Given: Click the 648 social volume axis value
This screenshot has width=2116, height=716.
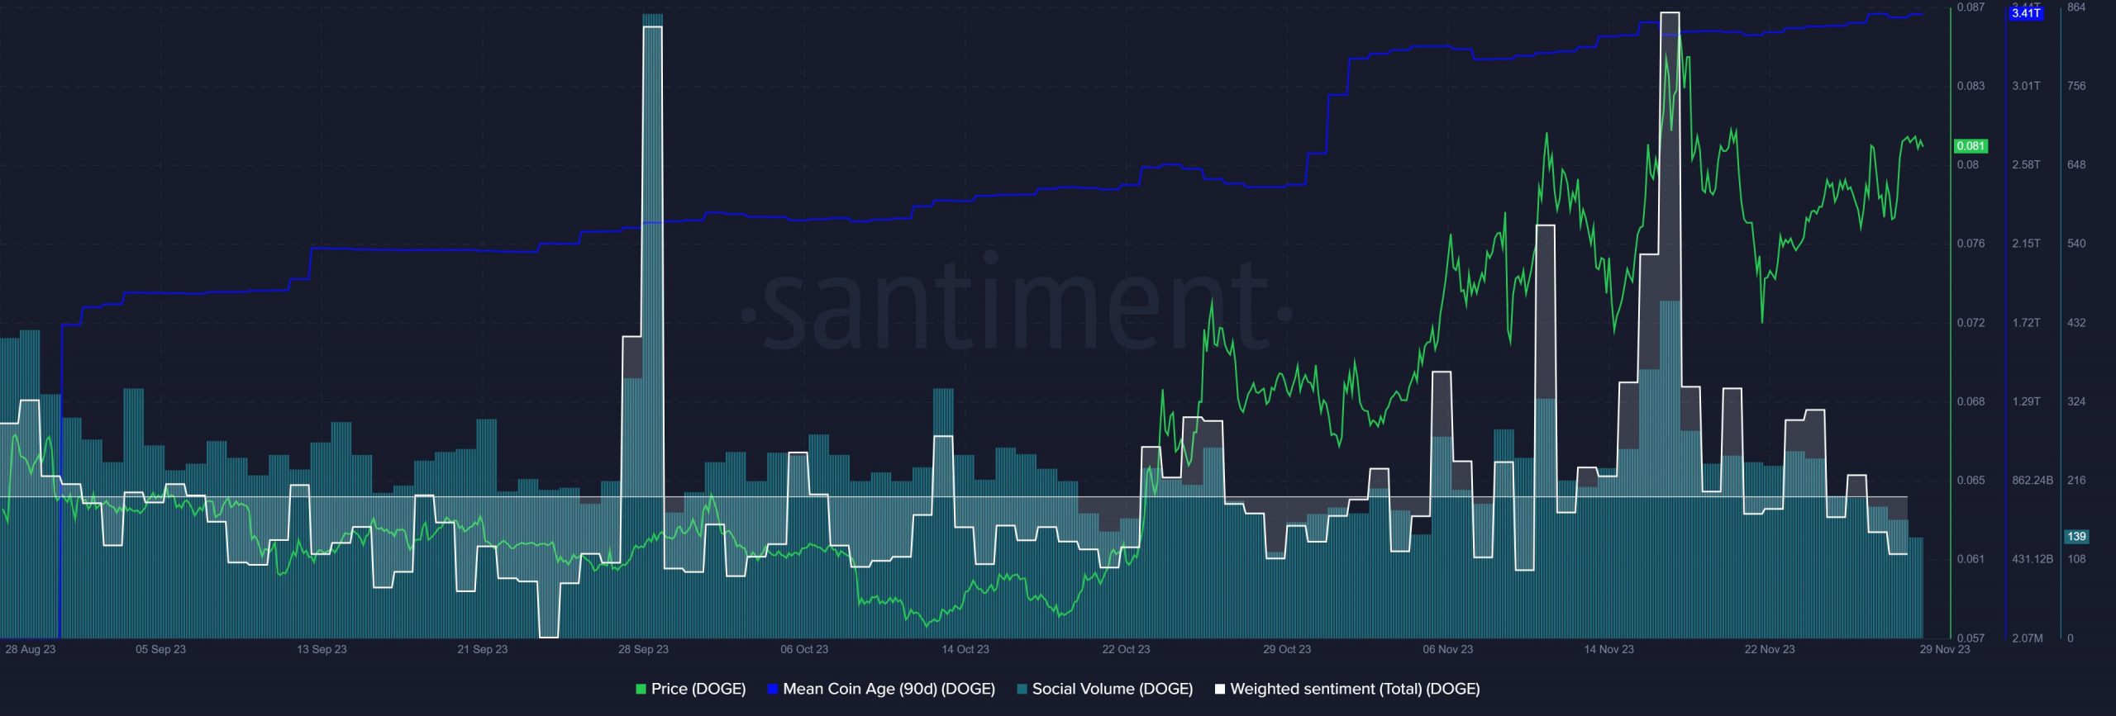Looking at the screenshot, I should (2076, 165).
